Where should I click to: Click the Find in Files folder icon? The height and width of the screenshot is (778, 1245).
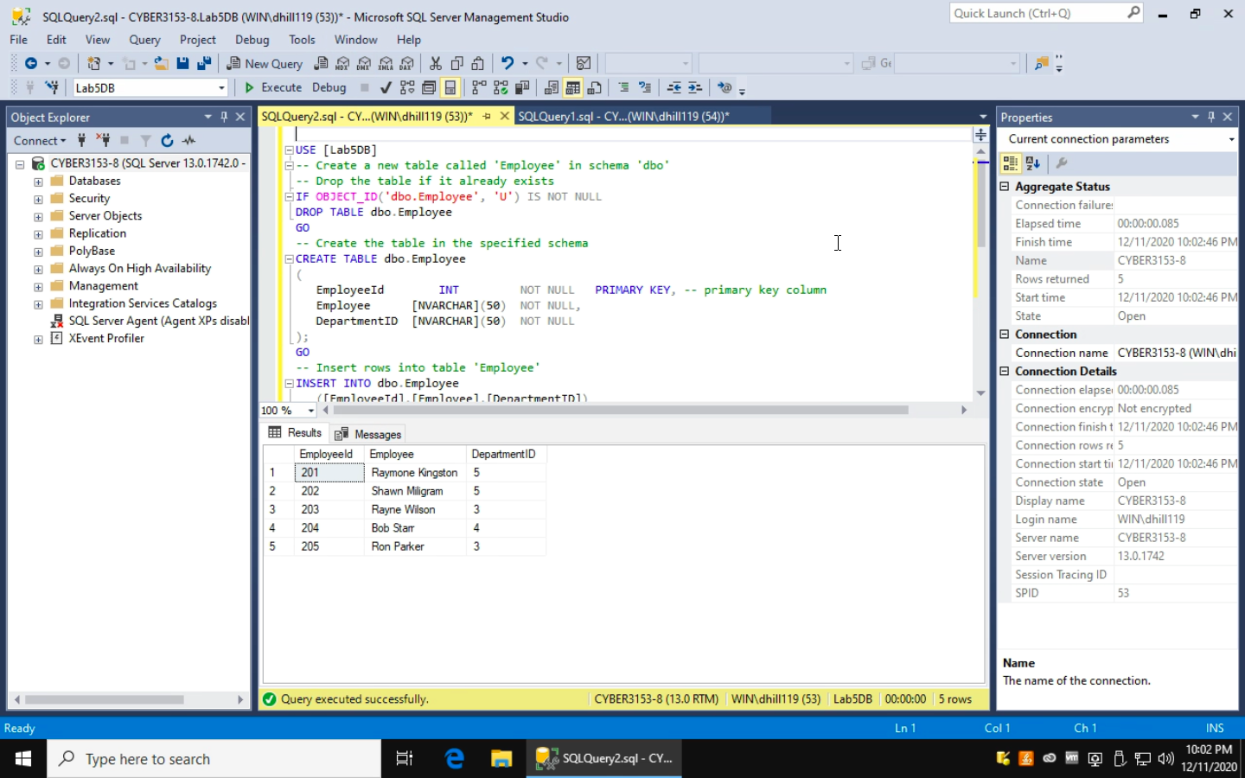click(1041, 63)
